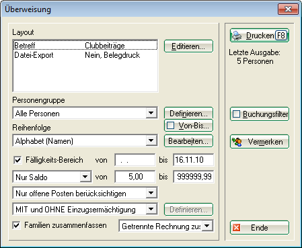Uncheck Familien zusammenfassen
Viewport: 302px width, 248px height.
[17, 225]
